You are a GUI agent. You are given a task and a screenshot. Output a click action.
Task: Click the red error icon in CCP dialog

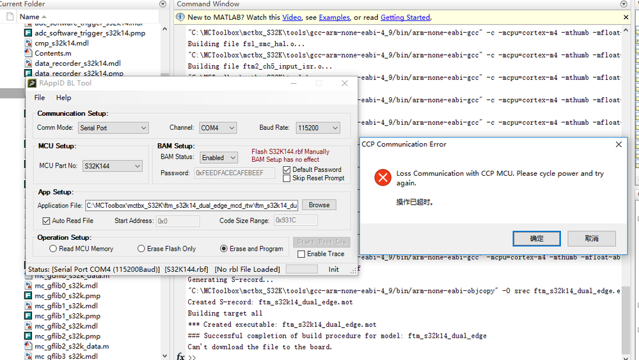point(383,178)
